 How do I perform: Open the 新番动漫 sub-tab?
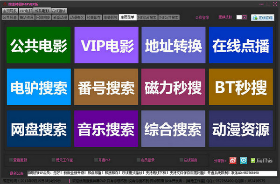[x=60, y=17]
